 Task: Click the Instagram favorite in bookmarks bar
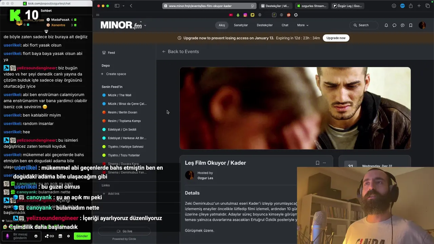245,15
